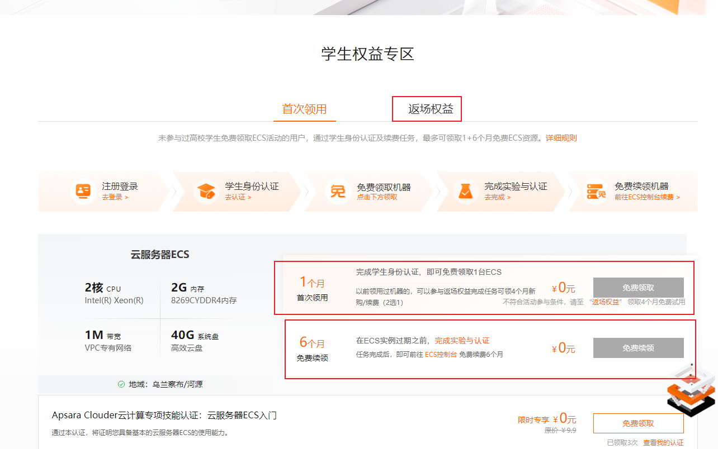
Task: Click the 学生权益专区 heading
Action: (367, 54)
